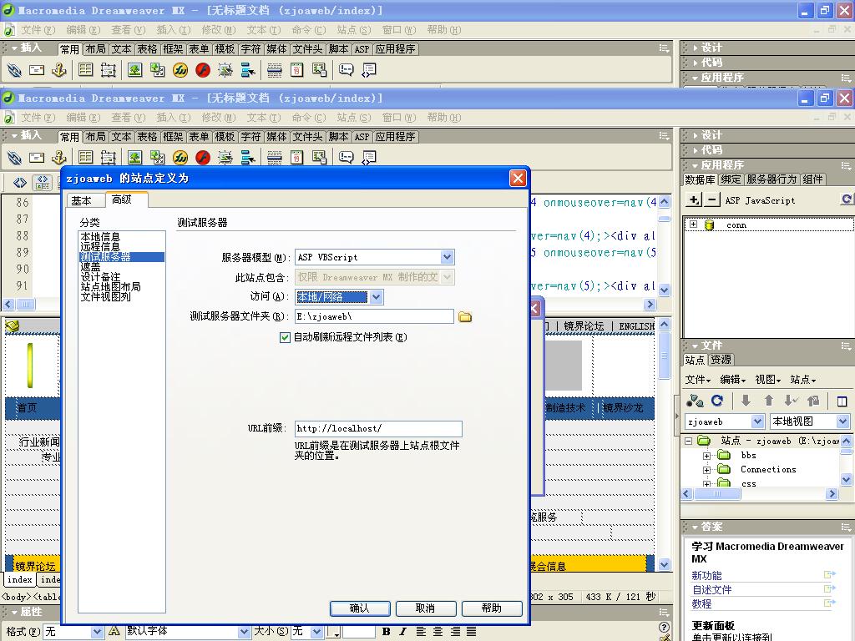The height and width of the screenshot is (641, 855).
Task: Click the Get files down-arrow icon
Action: (746, 401)
